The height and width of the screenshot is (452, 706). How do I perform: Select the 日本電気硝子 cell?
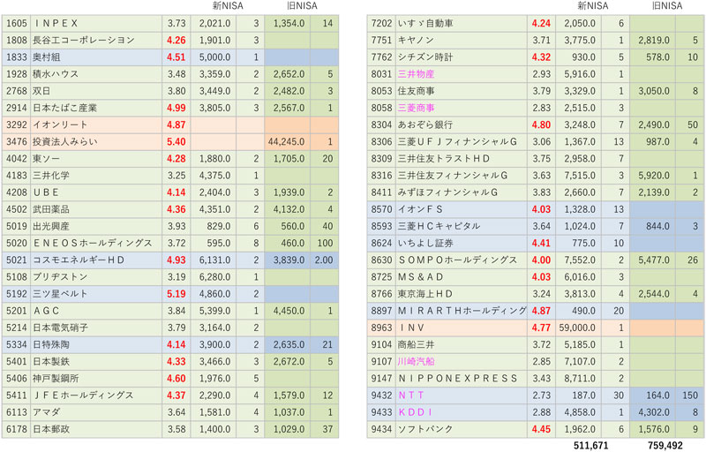point(96,328)
